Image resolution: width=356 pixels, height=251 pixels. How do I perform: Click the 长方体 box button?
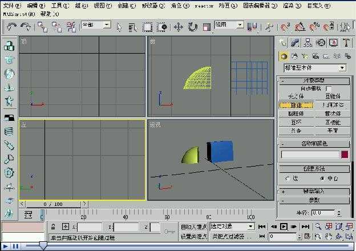pyautogui.click(x=296, y=96)
